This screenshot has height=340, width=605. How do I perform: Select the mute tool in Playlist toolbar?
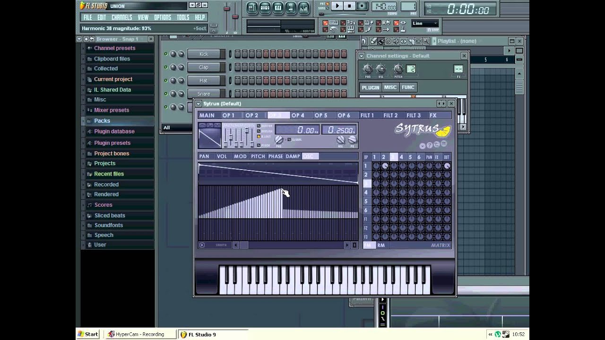[396, 41]
